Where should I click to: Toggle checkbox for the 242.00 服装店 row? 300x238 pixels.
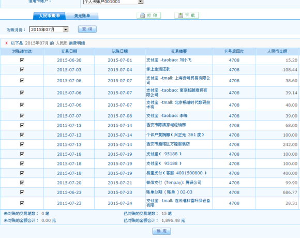pyautogui.click(x=22, y=144)
